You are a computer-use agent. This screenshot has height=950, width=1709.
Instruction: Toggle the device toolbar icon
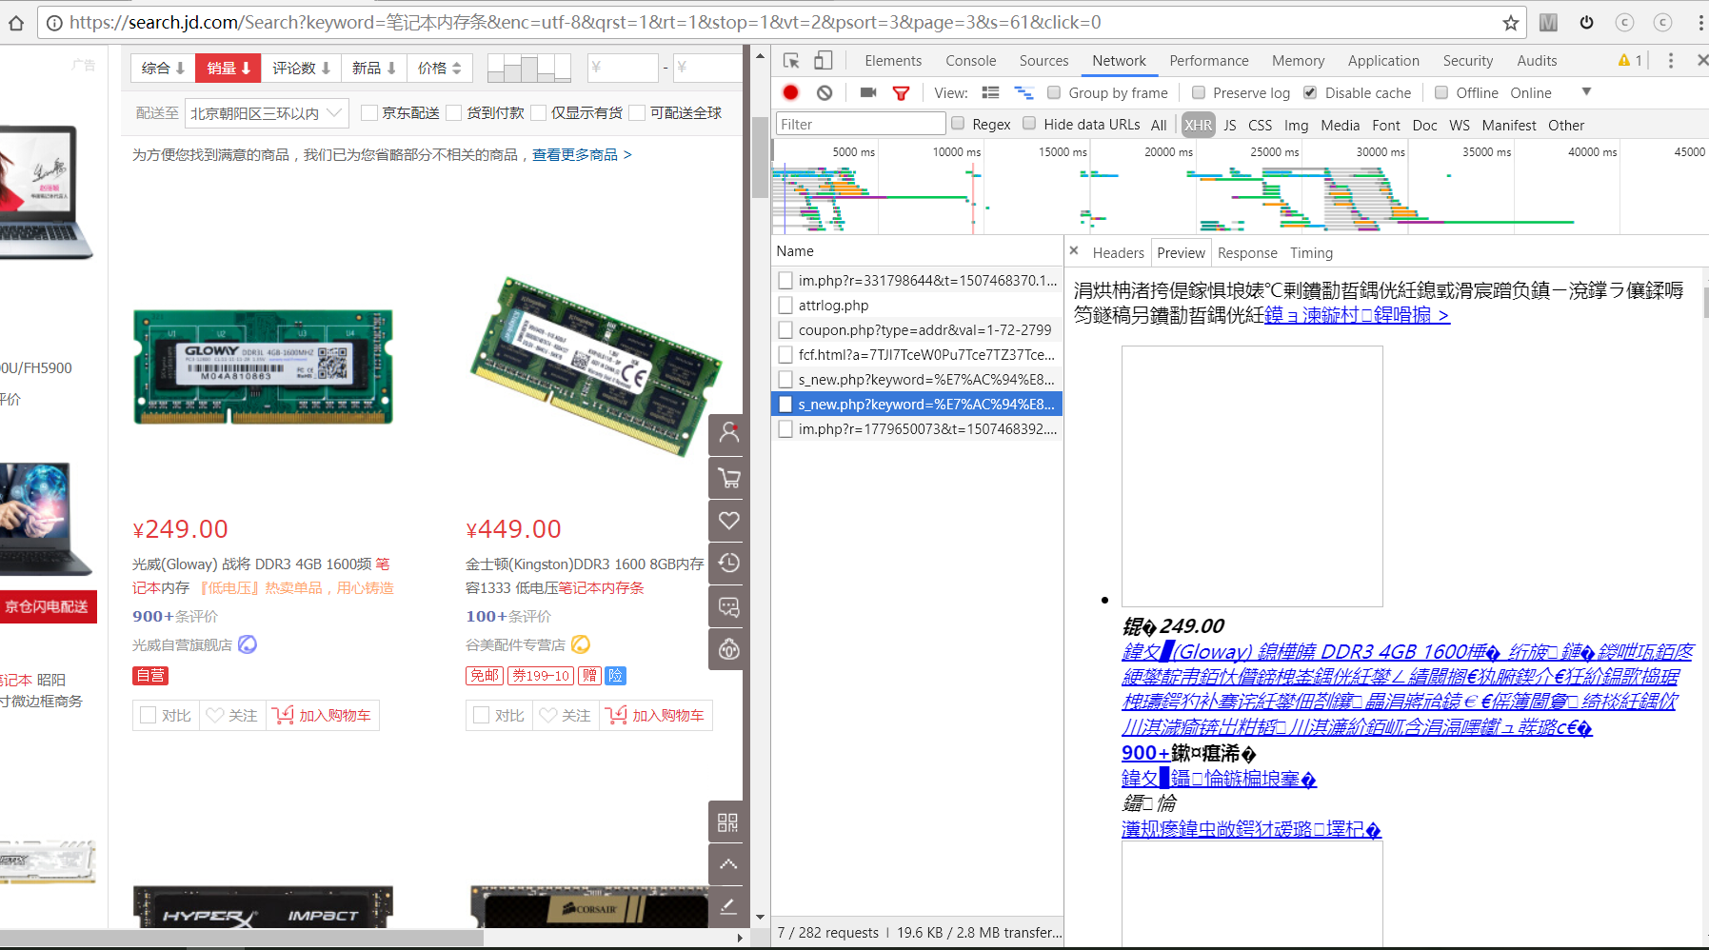[x=824, y=61]
